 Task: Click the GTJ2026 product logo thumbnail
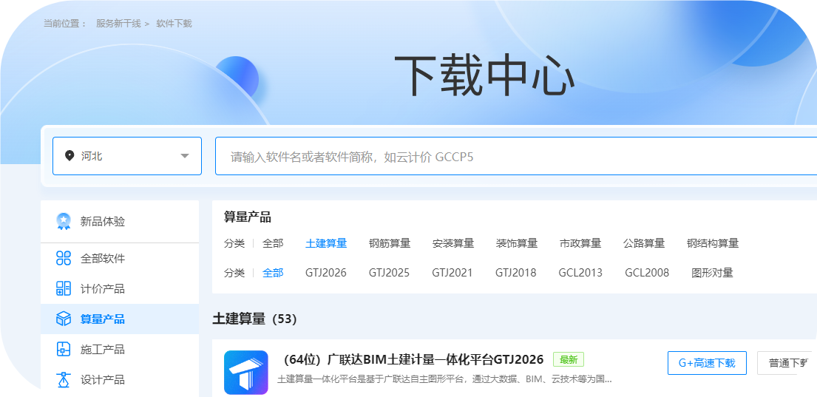(x=246, y=373)
